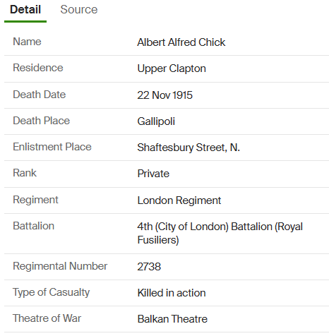Image resolution: width=329 pixels, height=336 pixels.
Task: Click the Theatre of War label
Action: point(47,318)
